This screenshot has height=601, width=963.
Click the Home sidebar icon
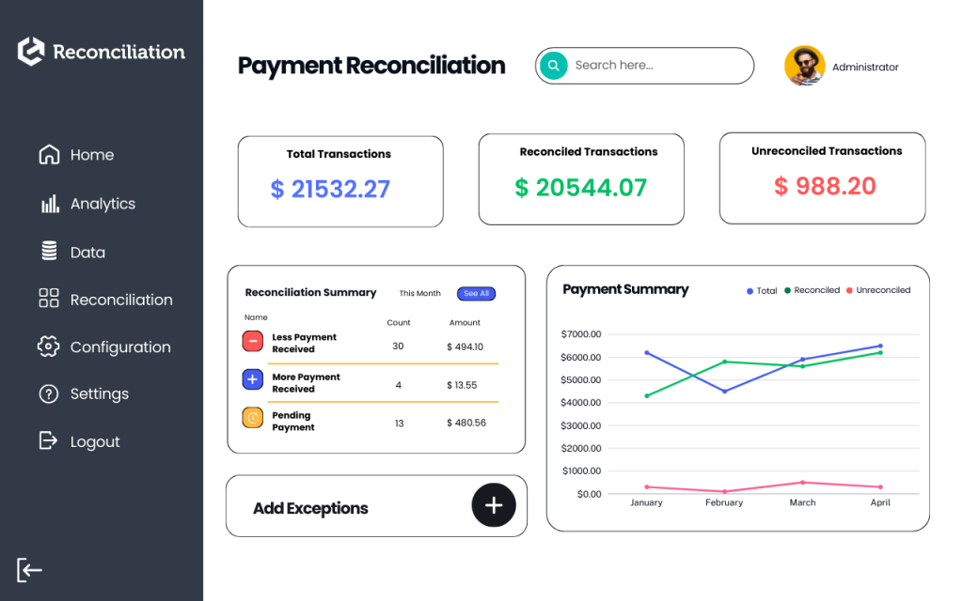coord(48,154)
